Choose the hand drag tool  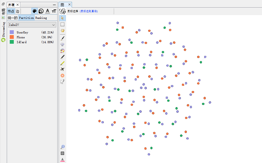[62, 31]
